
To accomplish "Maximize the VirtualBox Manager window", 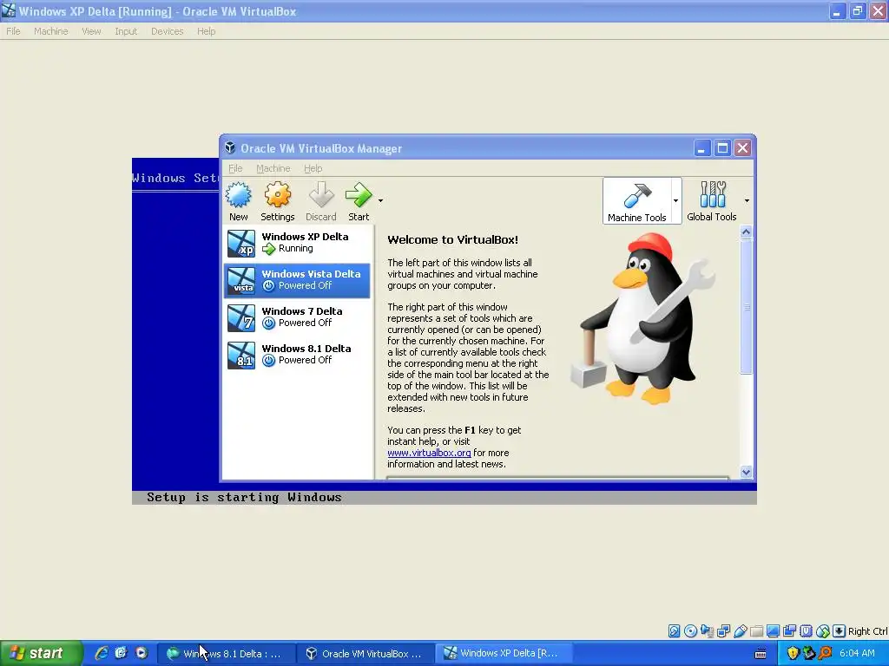I will pyautogui.click(x=722, y=148).
